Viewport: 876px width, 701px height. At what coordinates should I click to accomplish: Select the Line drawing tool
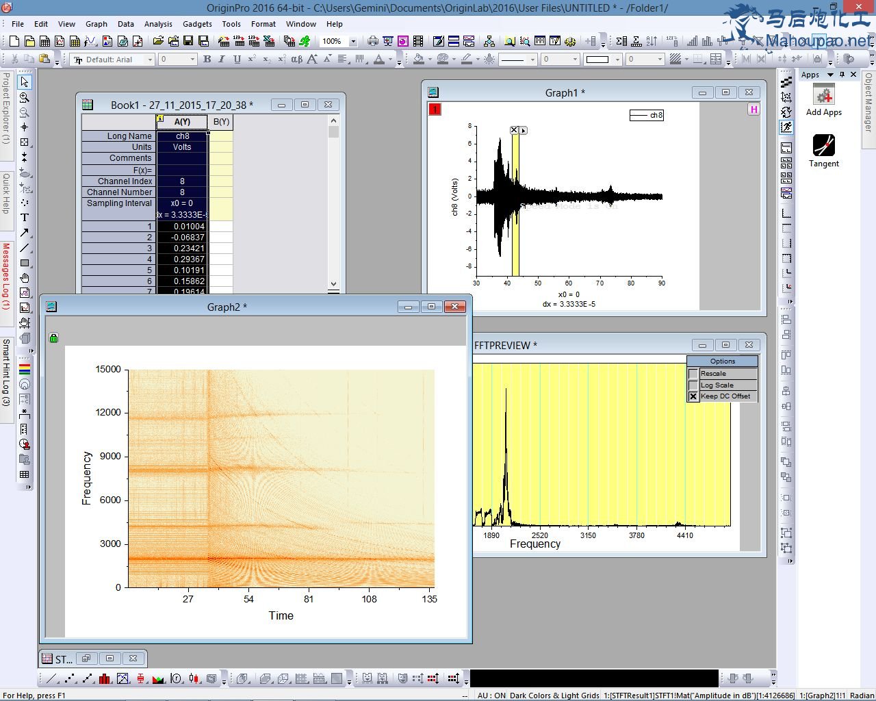coord(25,248)
